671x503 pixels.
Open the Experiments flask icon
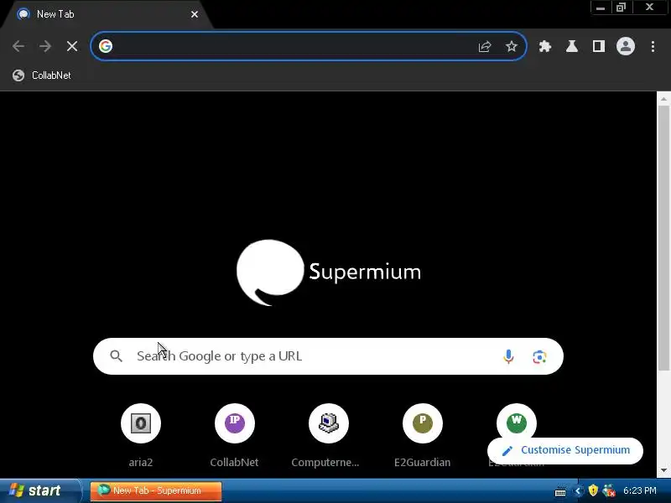[x=572, y=46]
